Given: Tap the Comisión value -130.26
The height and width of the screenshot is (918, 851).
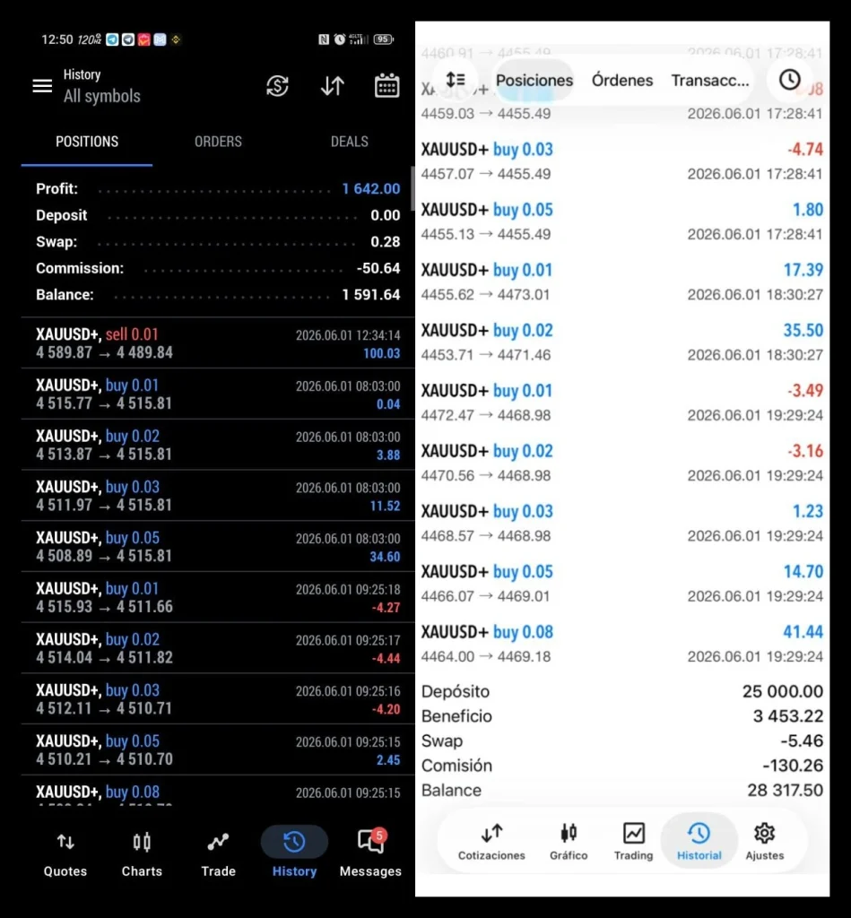Looking at the screenshot, I should pos(793,766).
